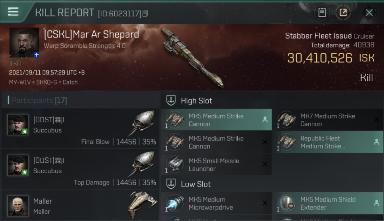Share the kill report externally

[343, 13]
